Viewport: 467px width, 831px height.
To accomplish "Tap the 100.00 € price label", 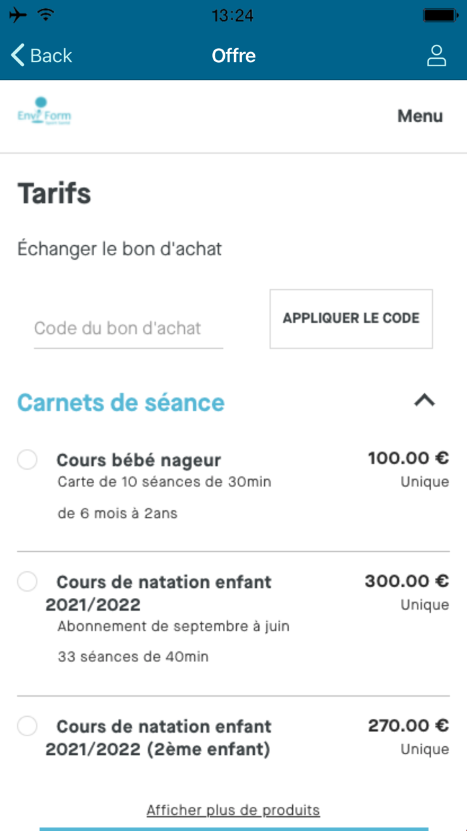I will (x=409, y=458).
